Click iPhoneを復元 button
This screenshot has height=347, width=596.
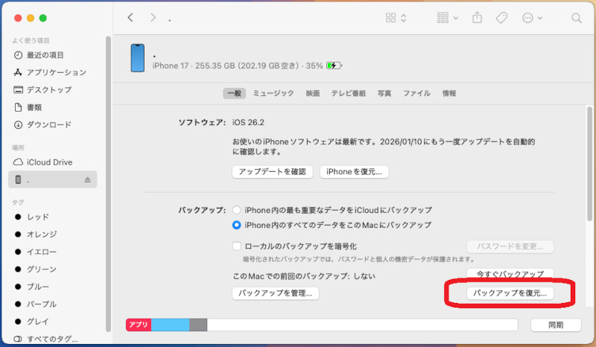[354, 172]
